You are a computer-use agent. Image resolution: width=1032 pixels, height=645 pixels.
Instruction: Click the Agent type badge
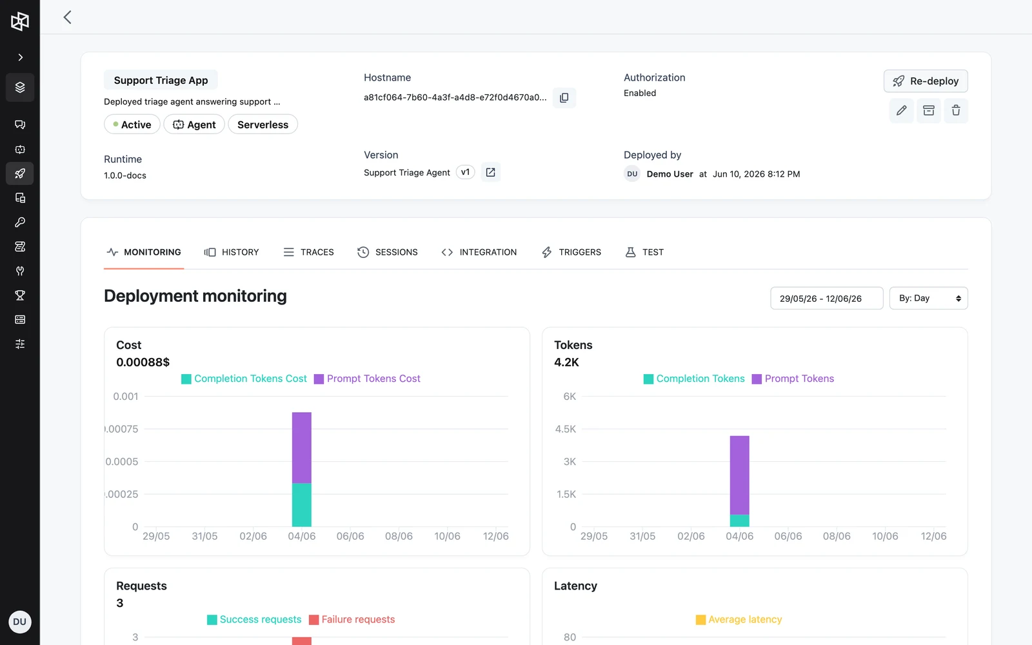pos(194,124)
